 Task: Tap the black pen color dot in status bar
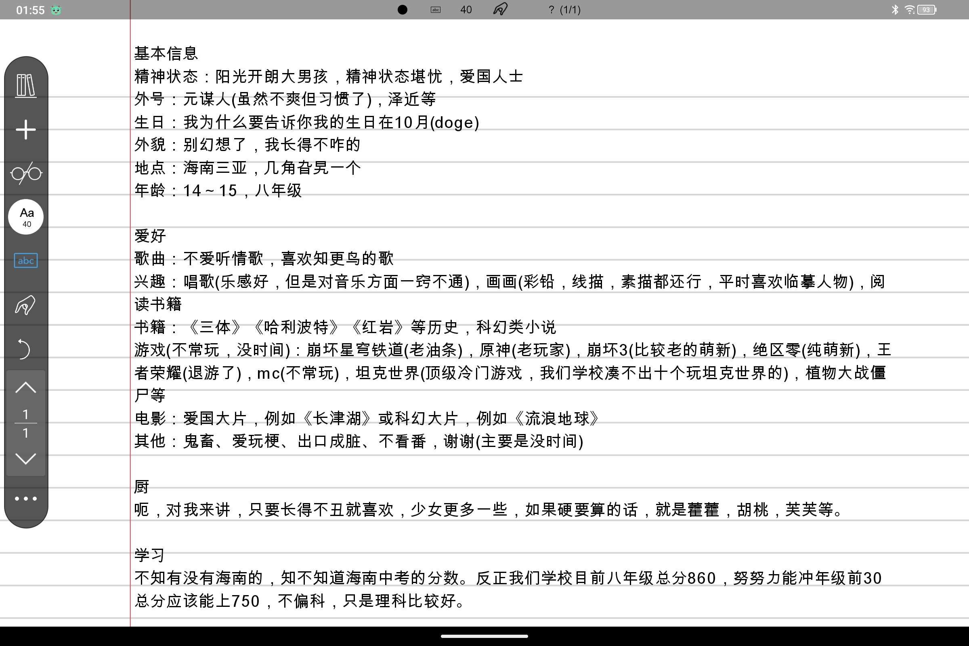403,9
